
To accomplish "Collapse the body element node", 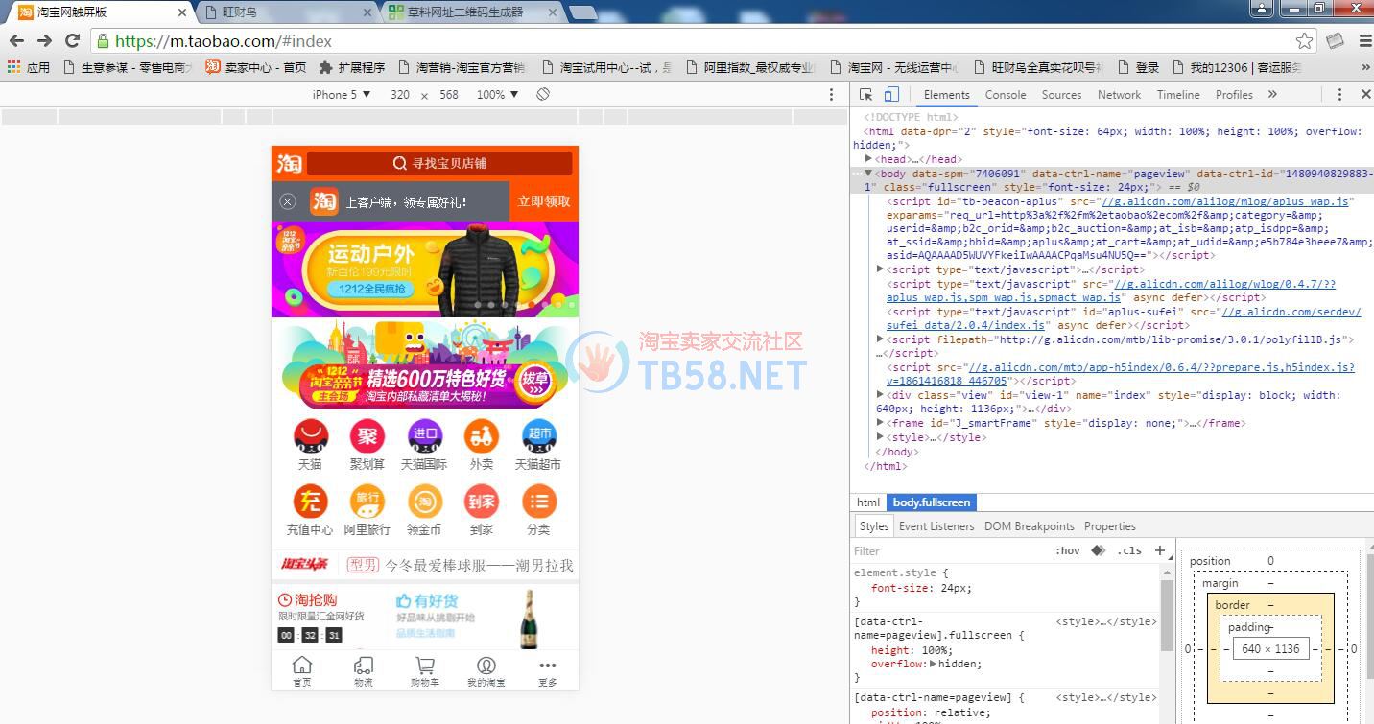I will click(868, 174).
